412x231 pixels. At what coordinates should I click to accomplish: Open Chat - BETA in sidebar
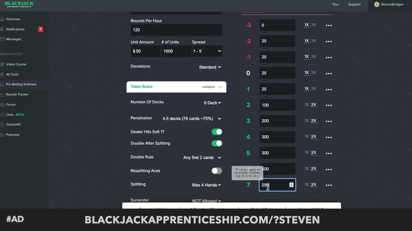(x=15, y=115)
